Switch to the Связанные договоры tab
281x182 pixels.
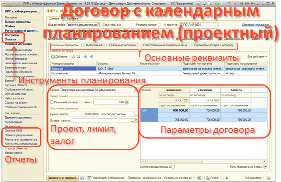coord(121,45)
